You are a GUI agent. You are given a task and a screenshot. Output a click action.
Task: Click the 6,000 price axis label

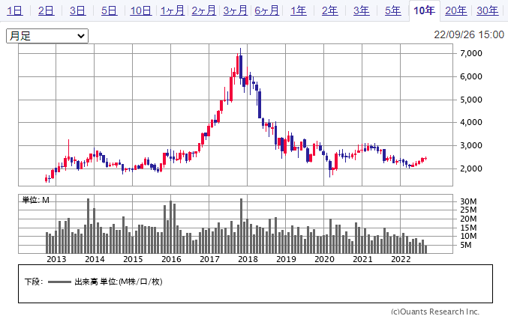[x=471, y=76]
